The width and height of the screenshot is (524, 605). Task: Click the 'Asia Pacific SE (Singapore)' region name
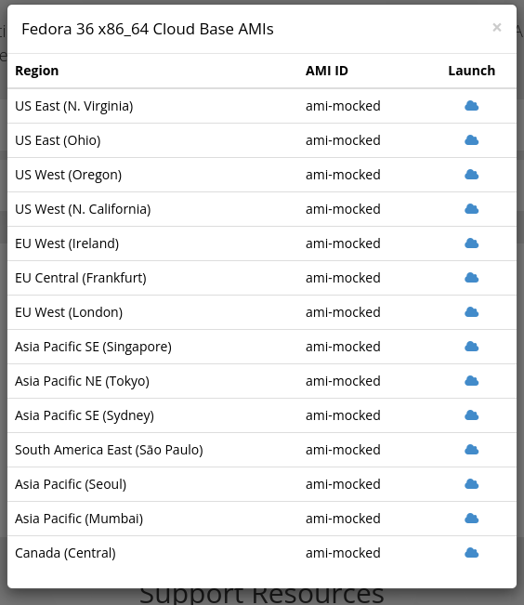(x=94, y=347)
